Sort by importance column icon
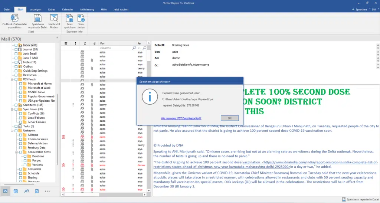 click(75, 43)
